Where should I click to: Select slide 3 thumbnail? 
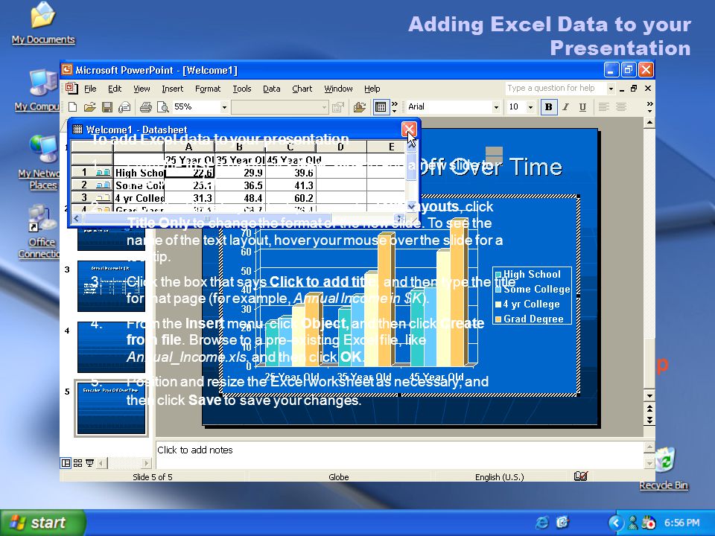(111, 286)
